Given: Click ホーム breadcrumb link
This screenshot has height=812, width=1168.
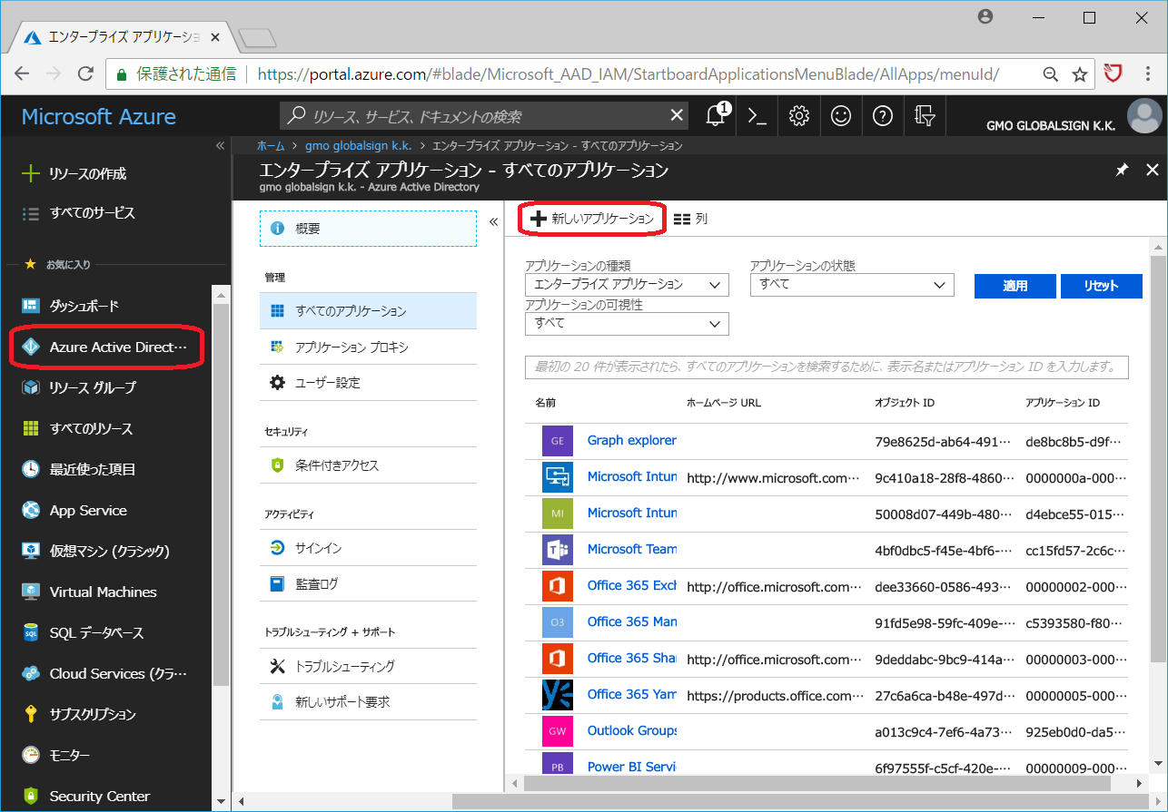Looking at the screenshot, I should (x=271, y=145).
